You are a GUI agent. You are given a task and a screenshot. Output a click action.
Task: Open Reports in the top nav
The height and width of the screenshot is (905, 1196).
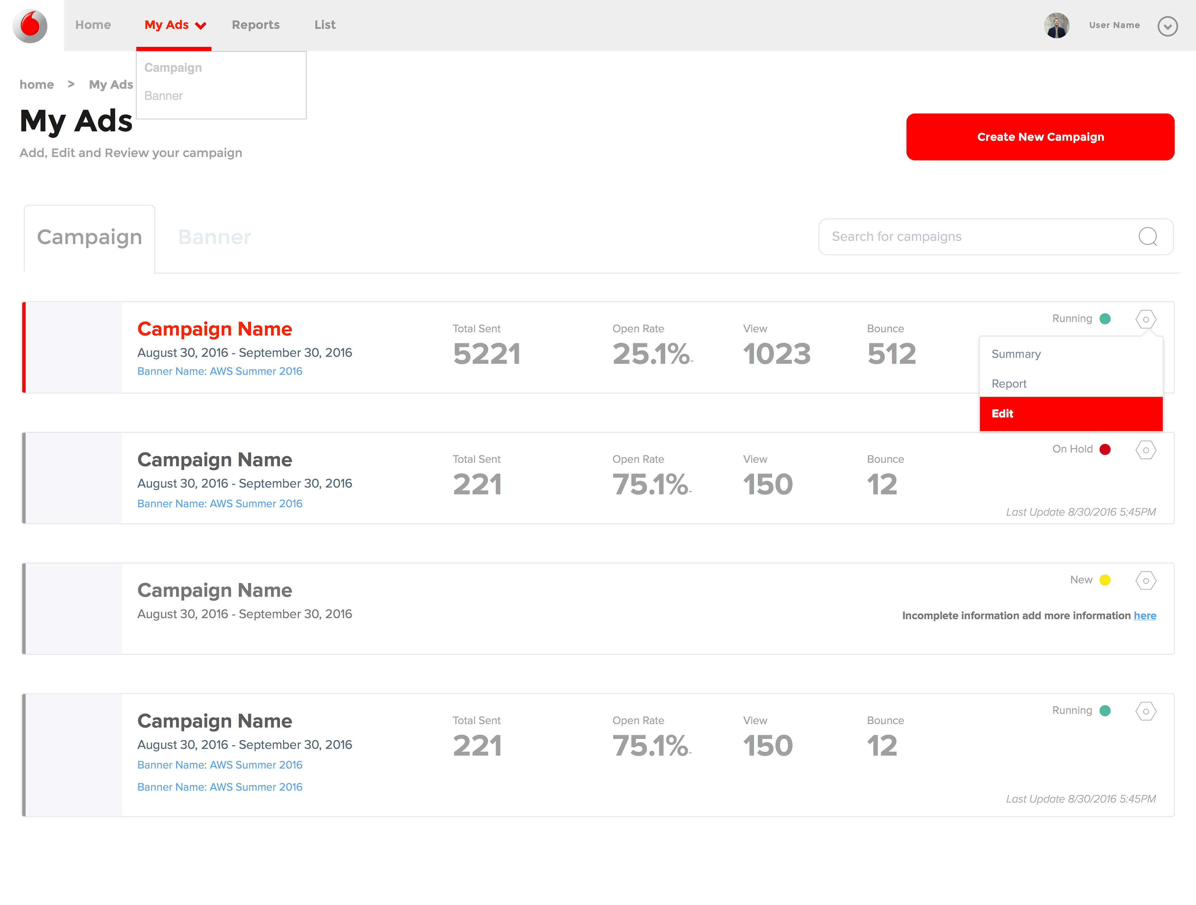[256, 25]
